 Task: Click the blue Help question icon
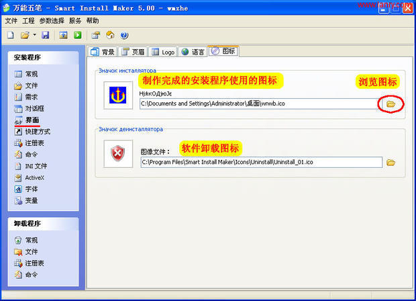coord(124,35)
